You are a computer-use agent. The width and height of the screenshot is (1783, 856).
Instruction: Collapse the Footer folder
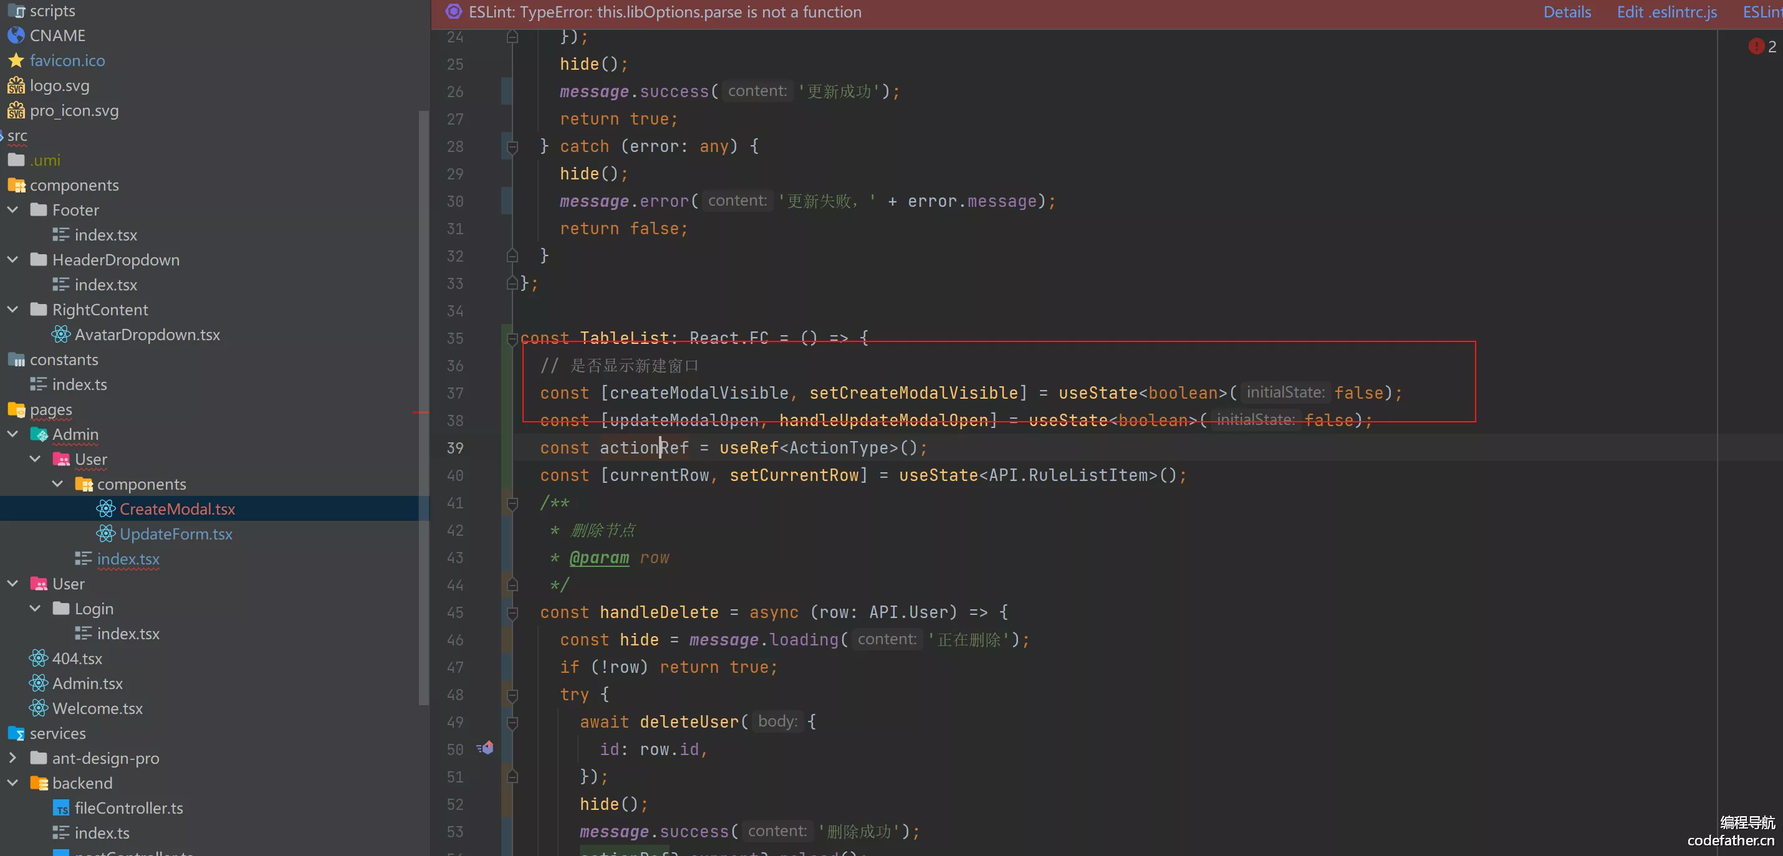(12, 209)
